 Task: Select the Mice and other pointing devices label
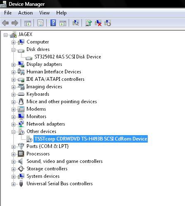point(62,102)
